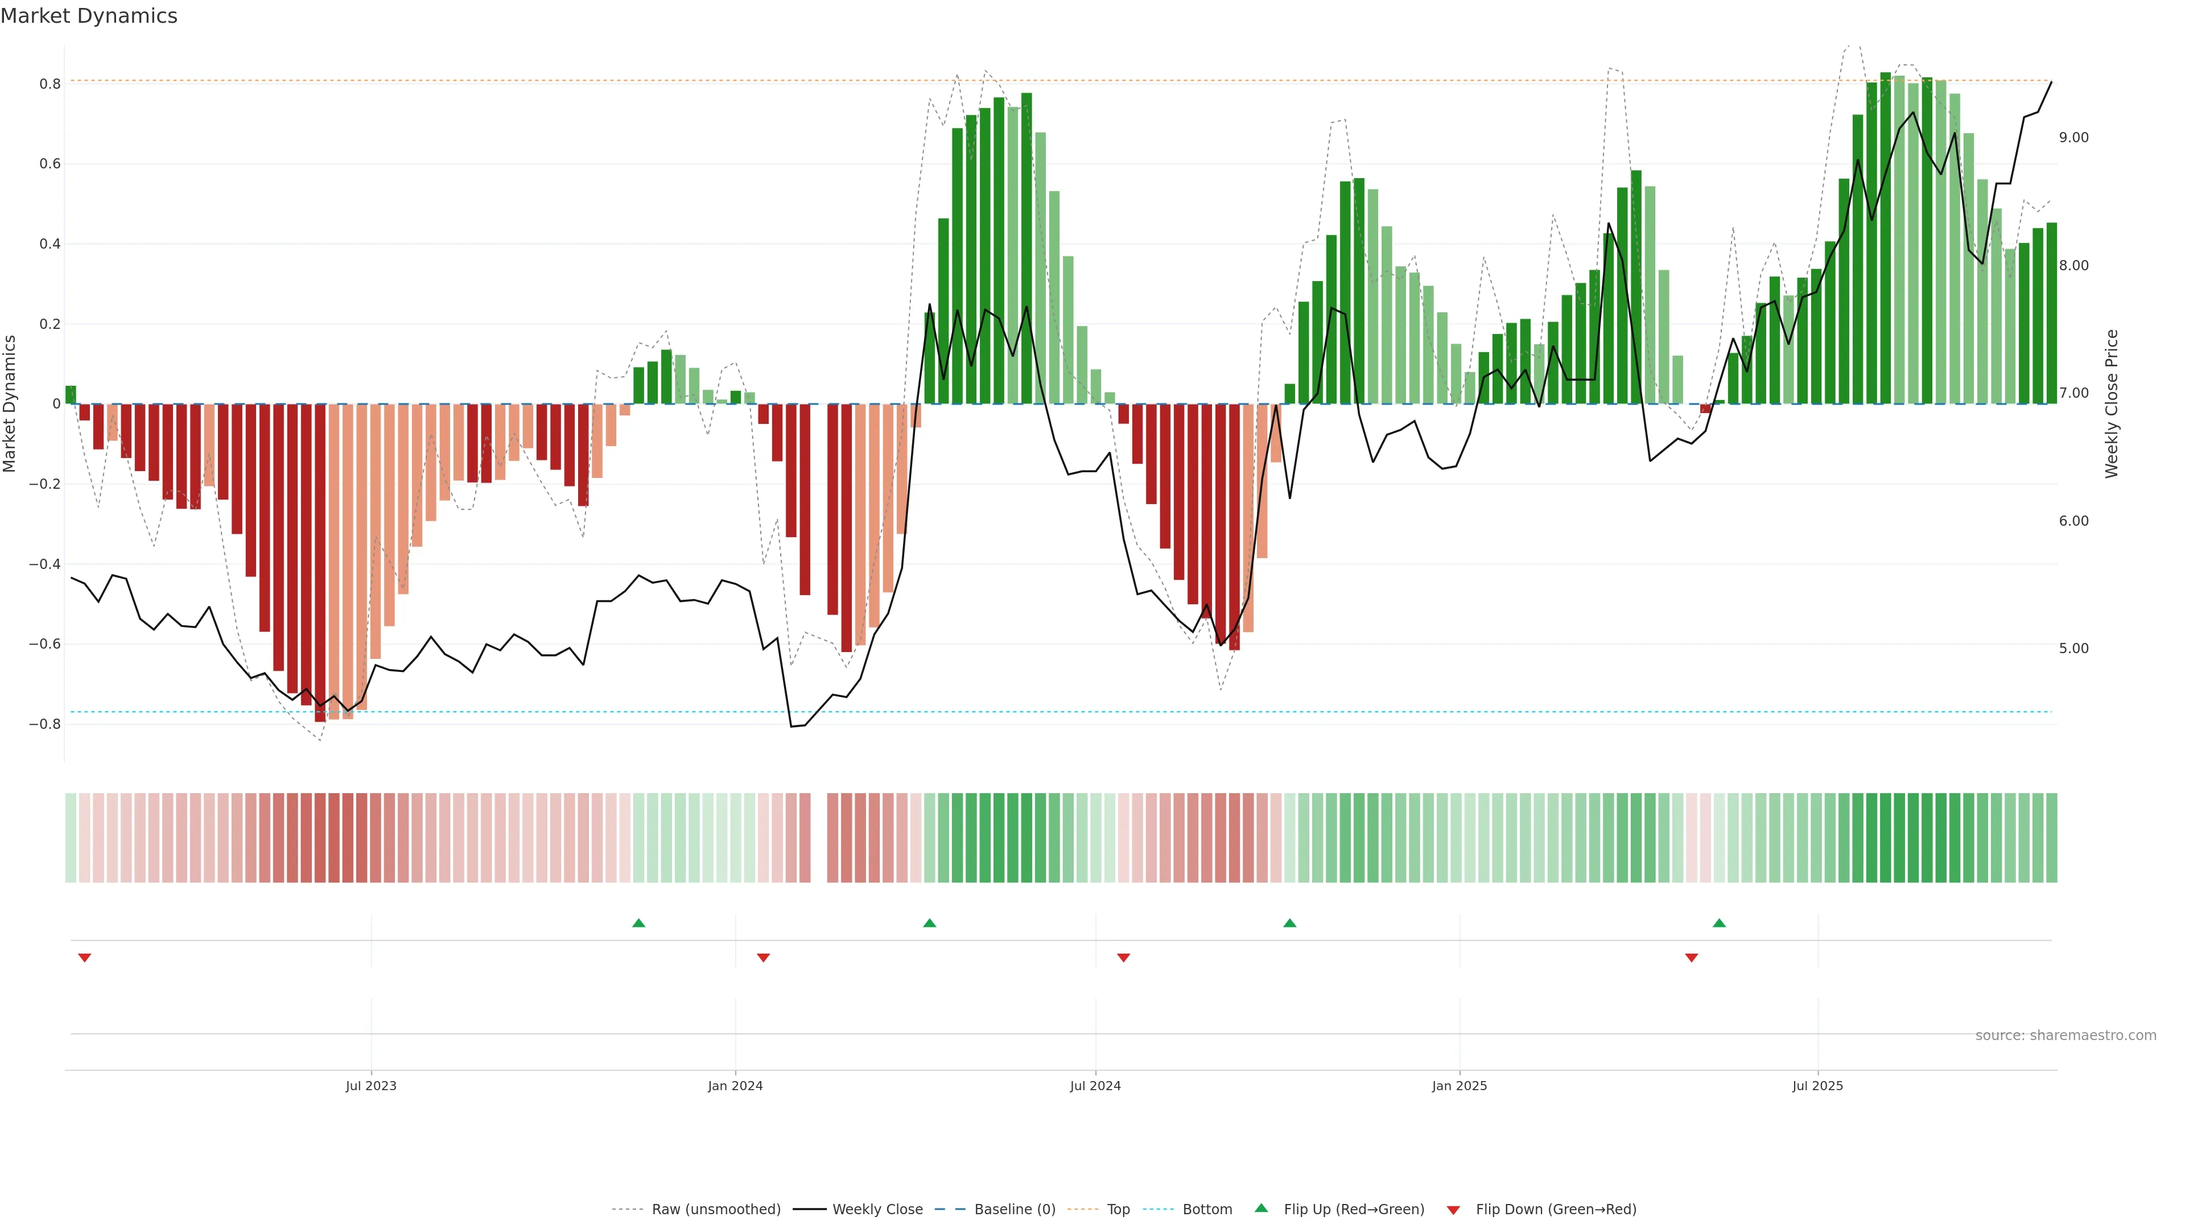
Task: Click the leftmost red Flip Down triangle marker
Action: (x=84, y=958)
